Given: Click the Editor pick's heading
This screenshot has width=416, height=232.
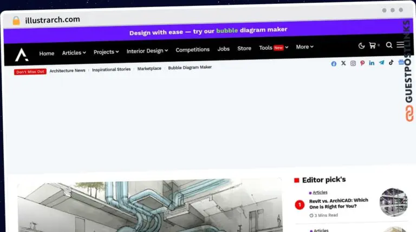Looking at the screenshot, I should tap(324, 180).
